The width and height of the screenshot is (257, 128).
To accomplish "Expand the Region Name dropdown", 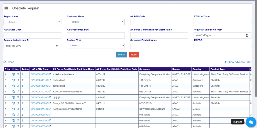I will (32, 22).
